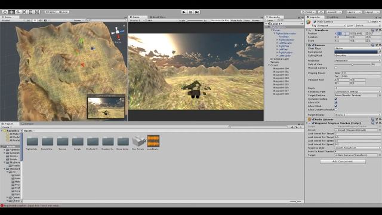
Task: Open the Account dropdown
Action: [x=334, y=12]
